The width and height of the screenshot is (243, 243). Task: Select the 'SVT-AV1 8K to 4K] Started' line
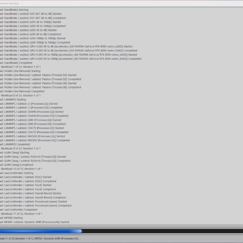tap(31, 14)
